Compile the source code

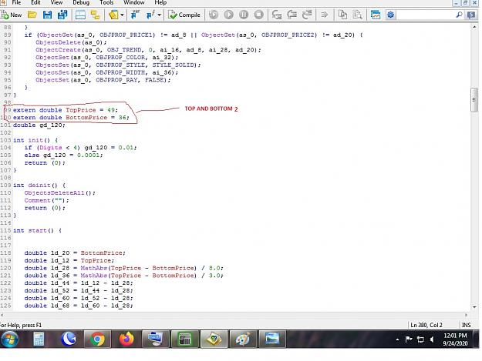[184, 15]
